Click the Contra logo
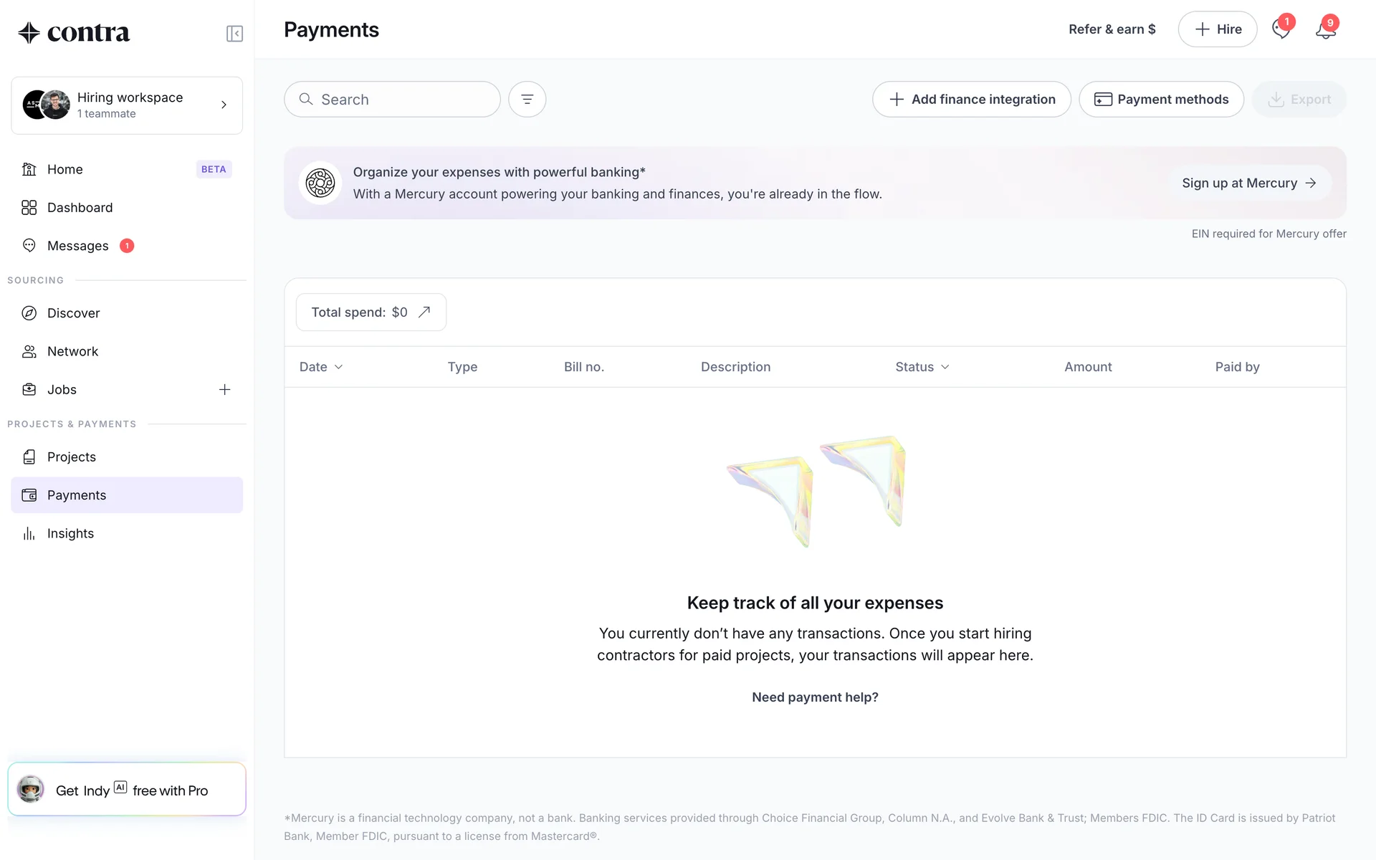The width and height of the screenshot is (1376, 860). [x=74, y=33]
